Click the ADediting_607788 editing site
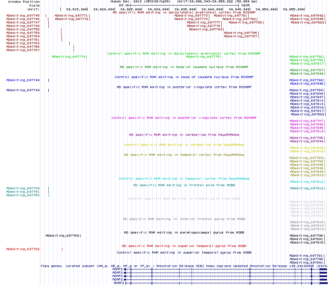Viewport: 328px width, 285px height. [x=246, y=22]
